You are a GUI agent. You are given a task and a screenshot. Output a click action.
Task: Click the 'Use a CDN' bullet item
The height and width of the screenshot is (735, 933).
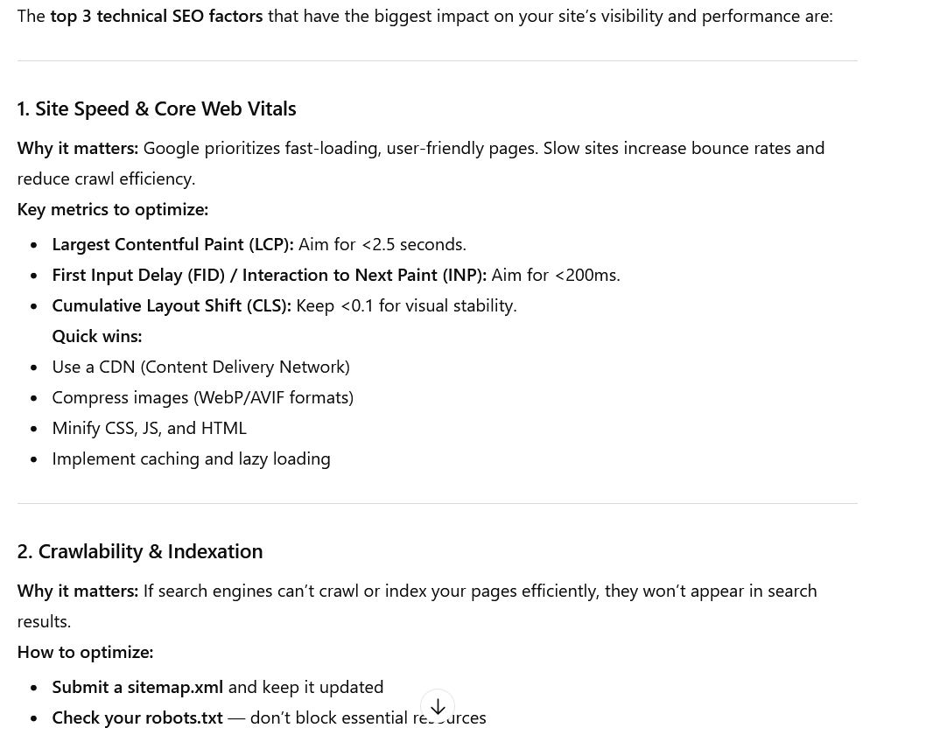click(200, 366)
